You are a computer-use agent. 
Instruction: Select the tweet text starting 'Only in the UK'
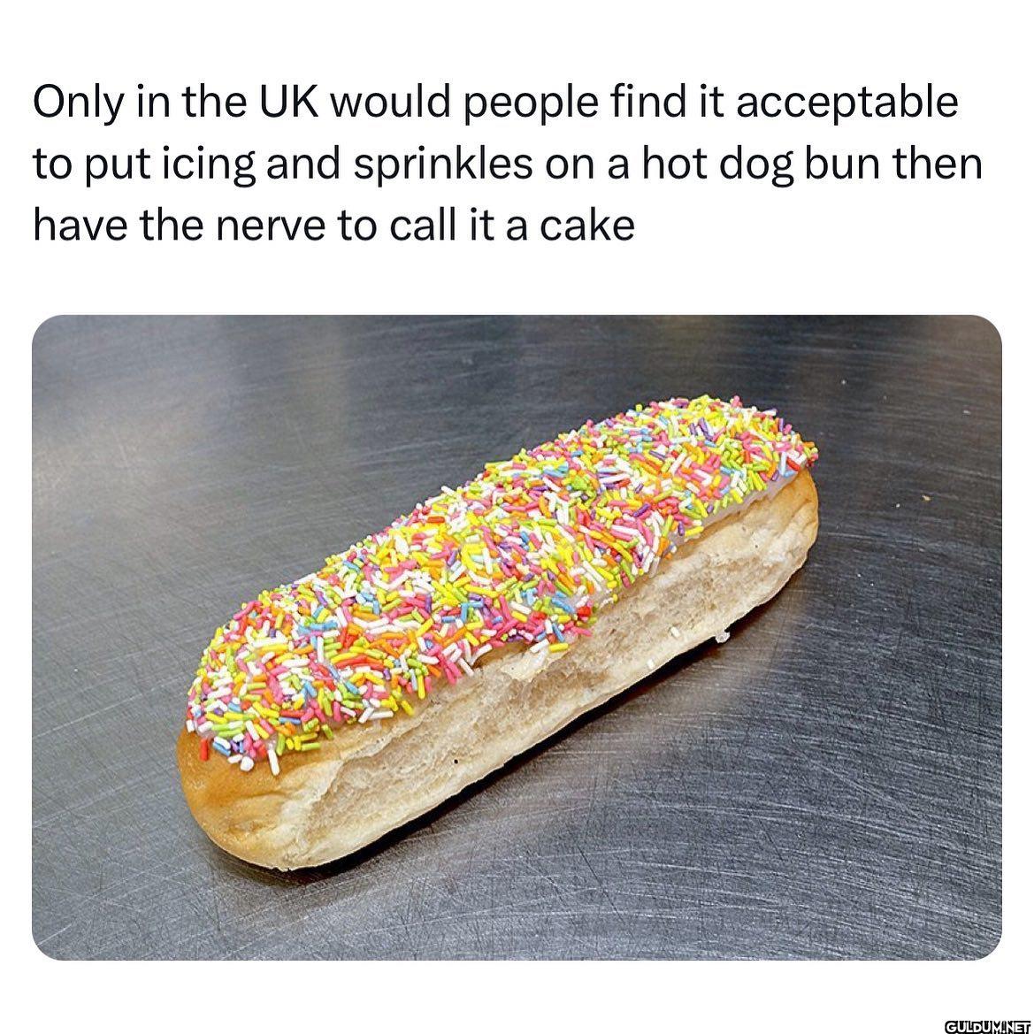coord(508,164)
